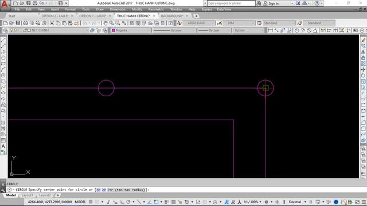Toggle layer NET CHINH freeze sun icon

15,30
